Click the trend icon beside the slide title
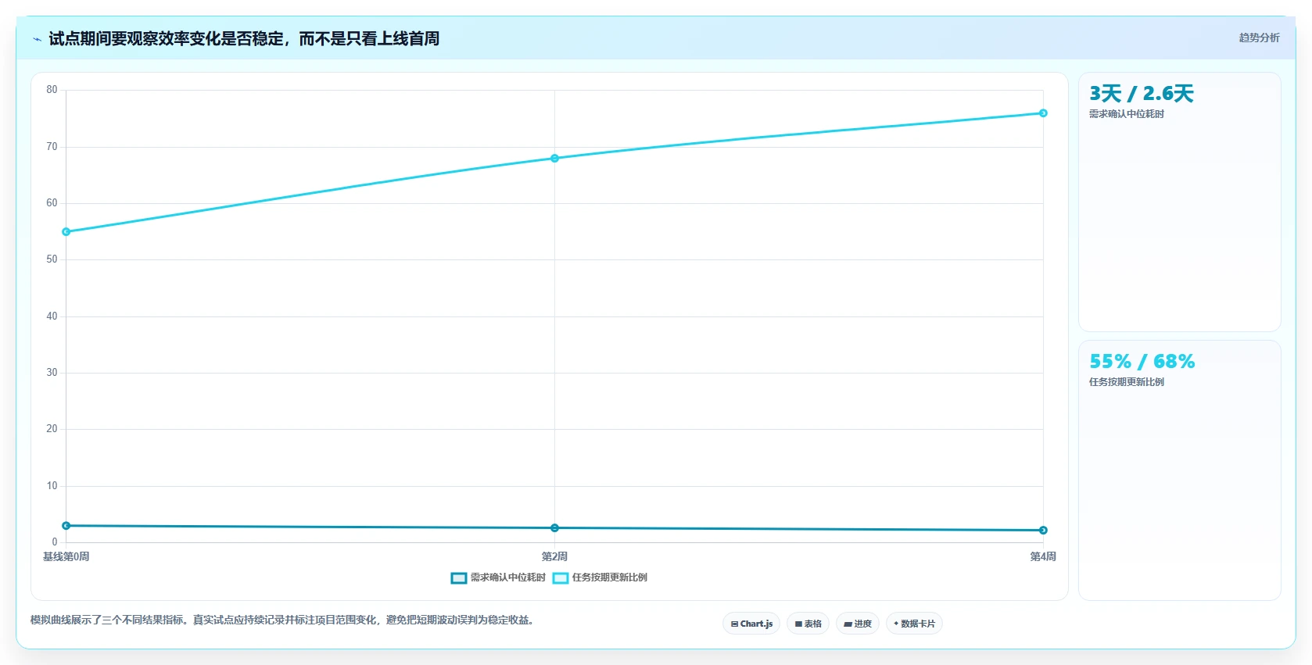Image resolution: width=1312 pixels, height=665 pixels. [37, 39]
